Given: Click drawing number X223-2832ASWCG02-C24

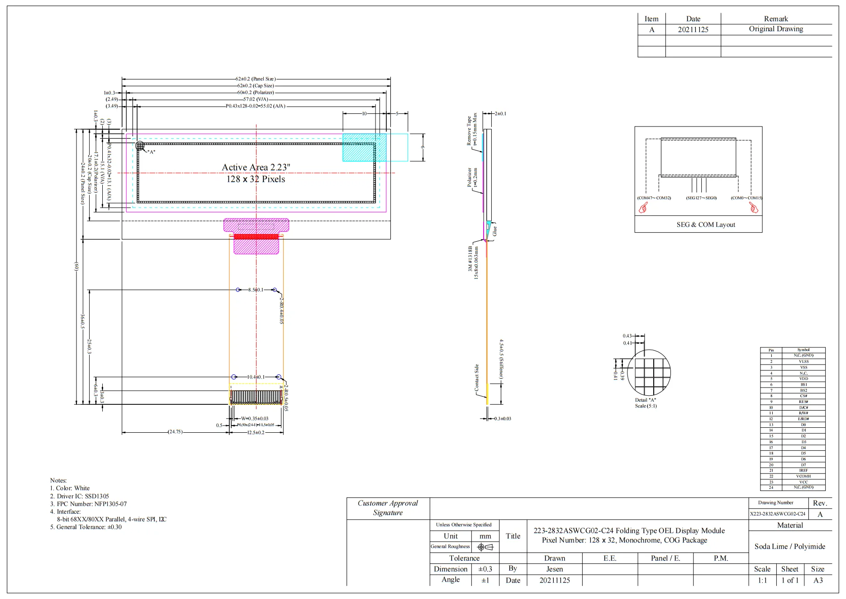Looking at the screenshot, I should 778,514.
